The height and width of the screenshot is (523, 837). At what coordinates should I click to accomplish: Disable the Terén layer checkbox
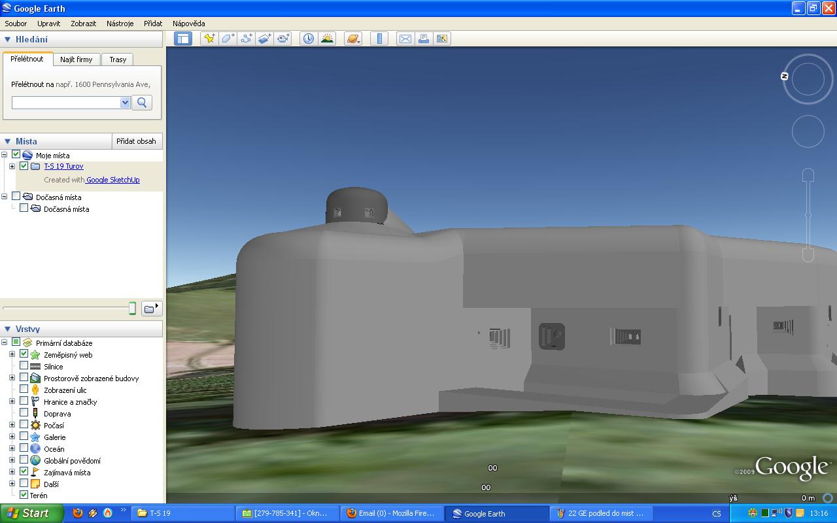click(24, 495)
